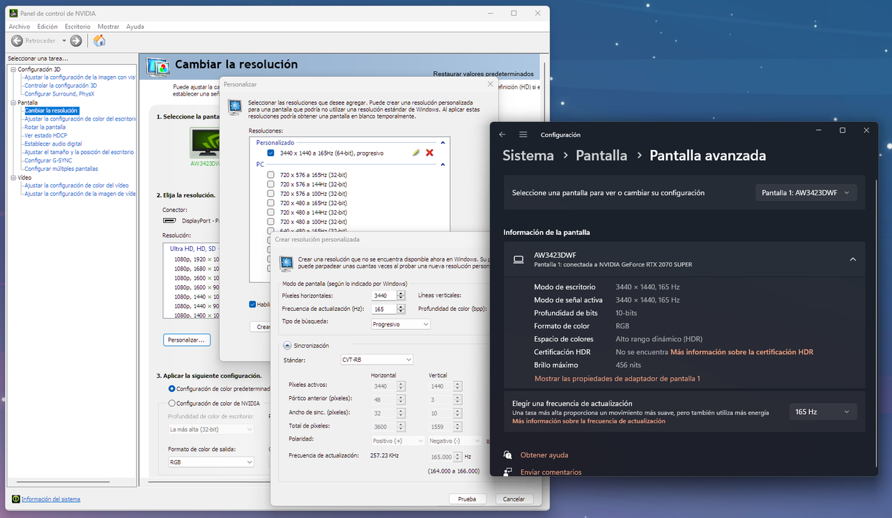Click the Enviar comentarios feedback icon
The width and height of the screenshot is (892, 518).
click(x=507, y=472)
